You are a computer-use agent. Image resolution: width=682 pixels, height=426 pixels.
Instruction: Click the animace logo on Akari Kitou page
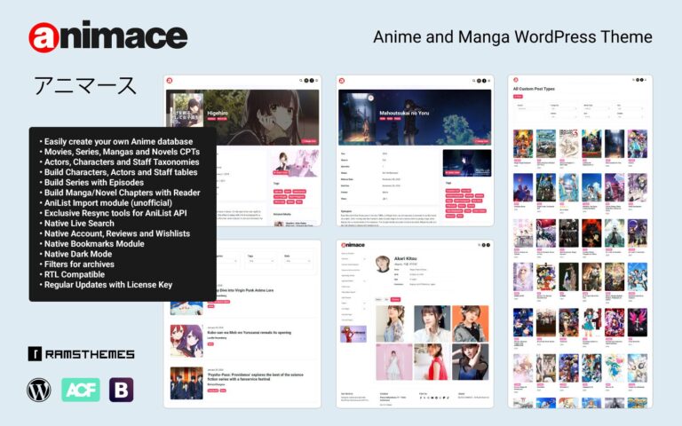click(353, 245)
